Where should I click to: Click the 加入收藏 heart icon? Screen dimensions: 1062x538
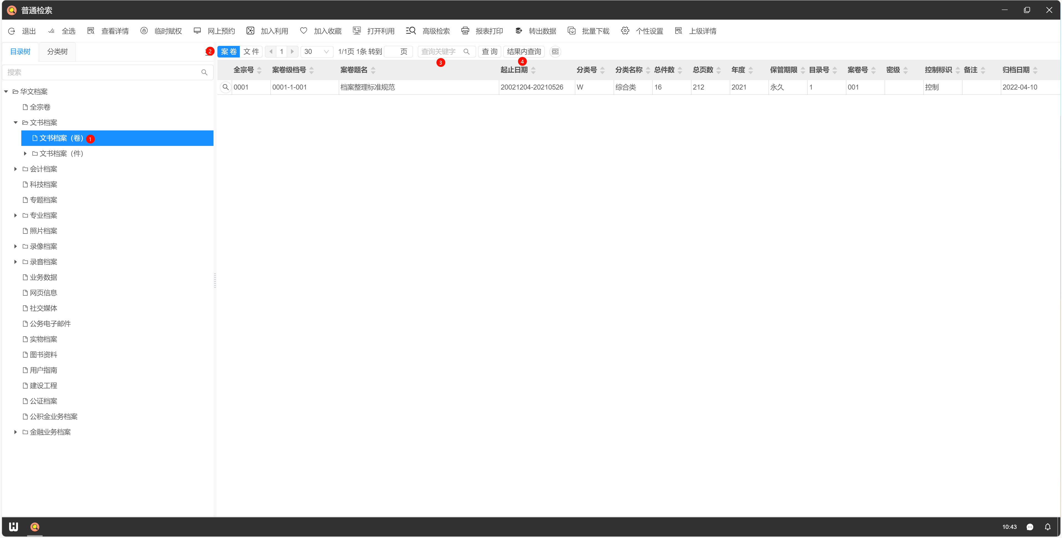tap(304, 31)
